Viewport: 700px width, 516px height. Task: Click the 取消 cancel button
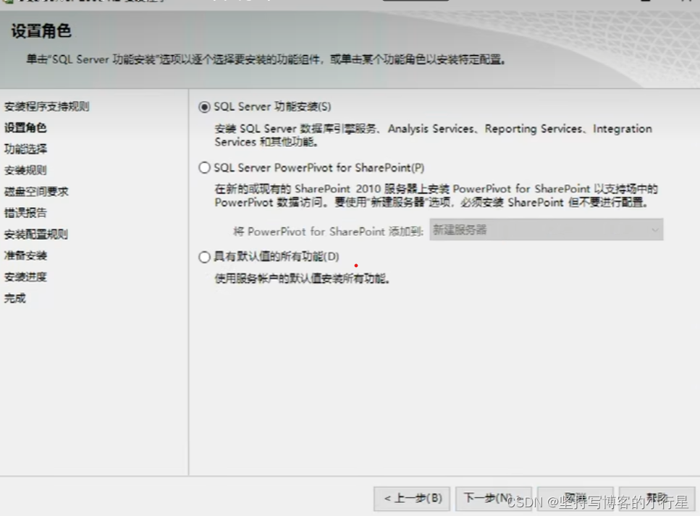click(x=575, y=498)
